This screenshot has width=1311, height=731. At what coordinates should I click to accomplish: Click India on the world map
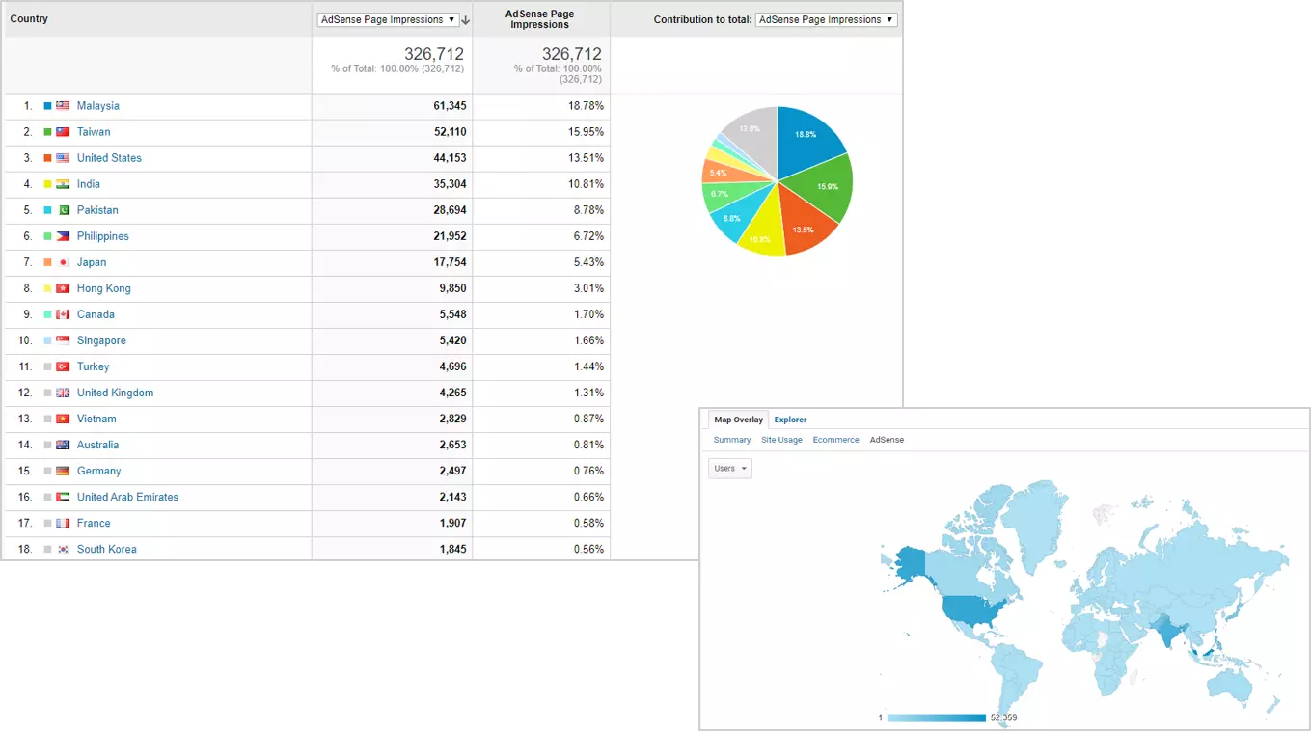point(1170,634)
